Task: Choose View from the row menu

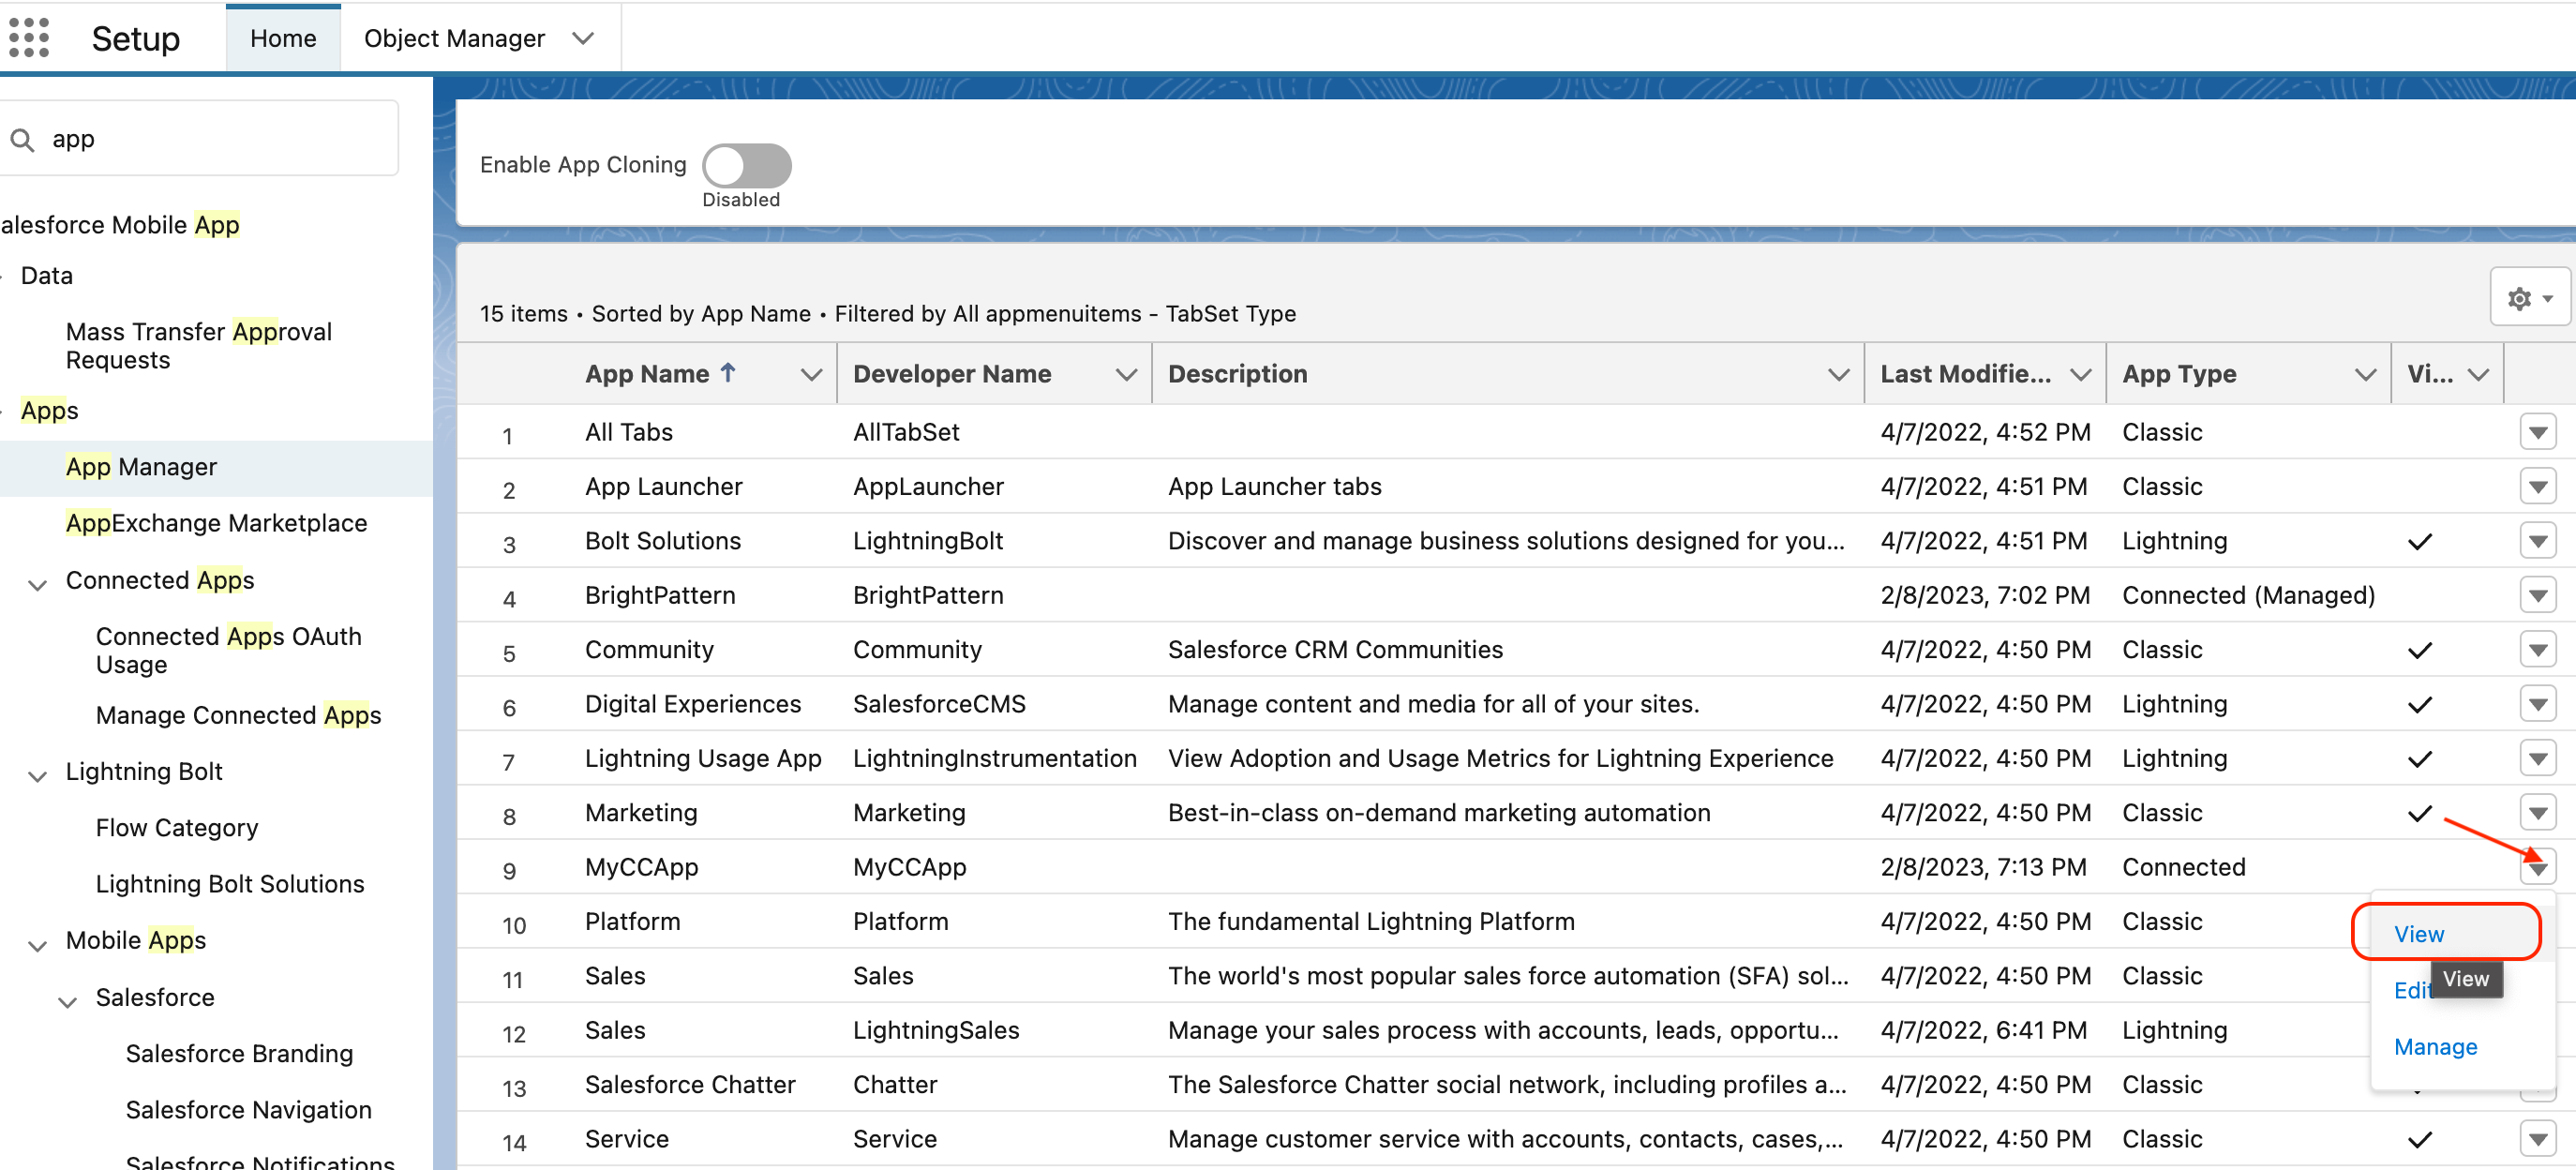Action: tap(2418, 934)
